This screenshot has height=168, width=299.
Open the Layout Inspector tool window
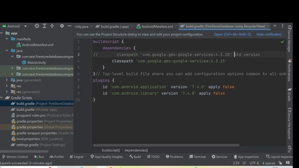(279, 157)
